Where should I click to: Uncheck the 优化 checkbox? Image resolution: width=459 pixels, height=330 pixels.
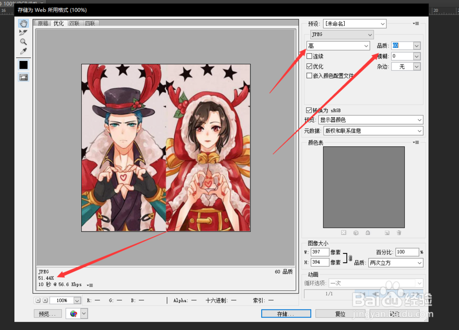309,66
